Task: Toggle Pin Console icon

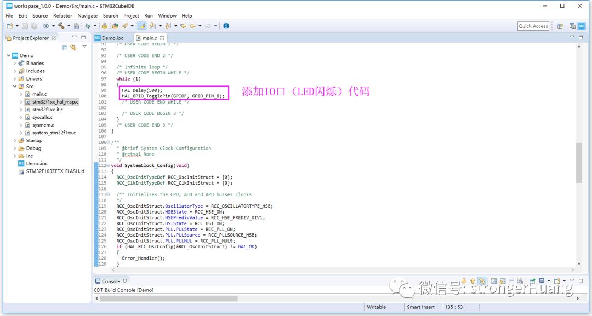Action: tap(533, 281)
